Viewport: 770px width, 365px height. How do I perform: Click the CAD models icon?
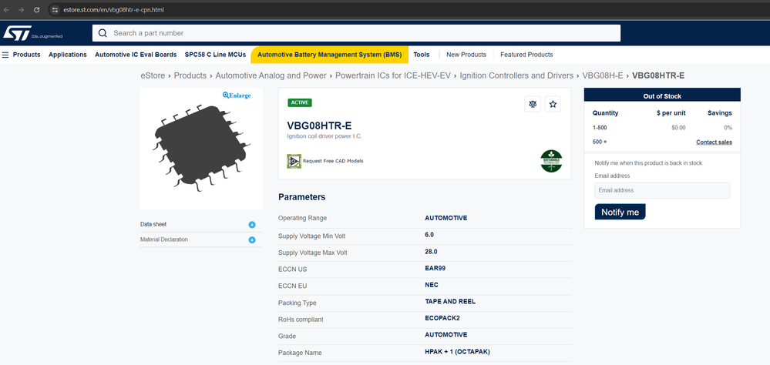(x=294, y=161)
